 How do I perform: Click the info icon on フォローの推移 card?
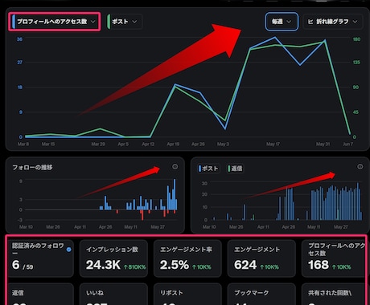tap(175, 167)
